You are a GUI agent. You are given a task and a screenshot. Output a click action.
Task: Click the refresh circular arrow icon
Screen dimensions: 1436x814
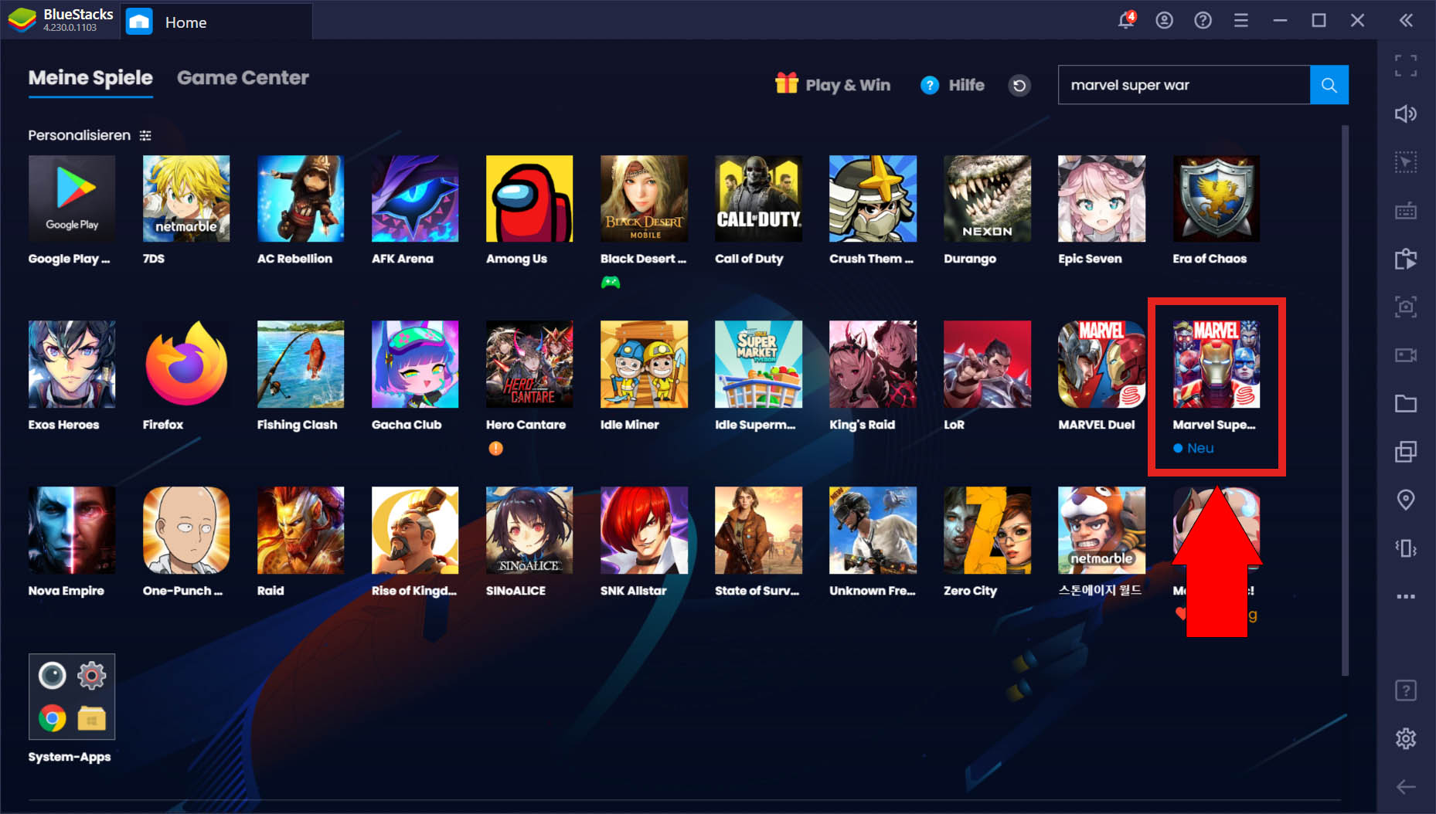1019,85
